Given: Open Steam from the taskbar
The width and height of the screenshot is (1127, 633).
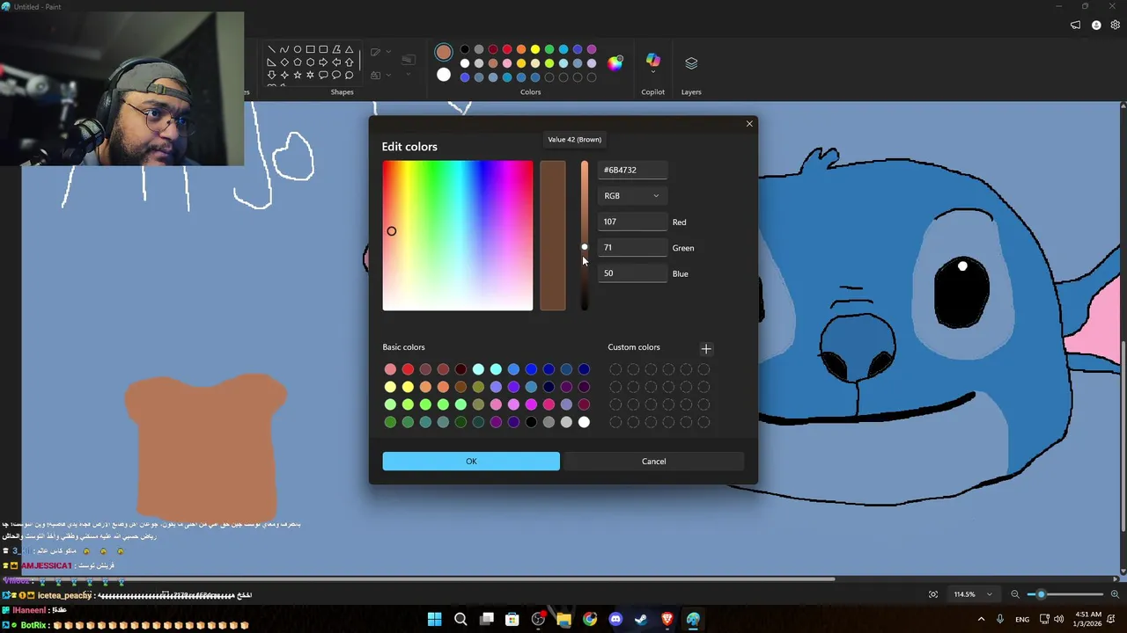Looking at the screenshot, I should (641, 619).
